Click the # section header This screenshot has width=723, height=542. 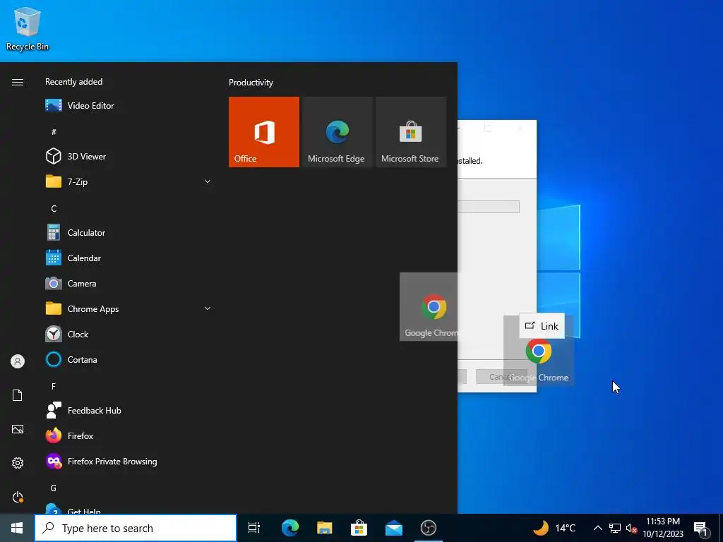pyautogui.click(x=54, y=132)
